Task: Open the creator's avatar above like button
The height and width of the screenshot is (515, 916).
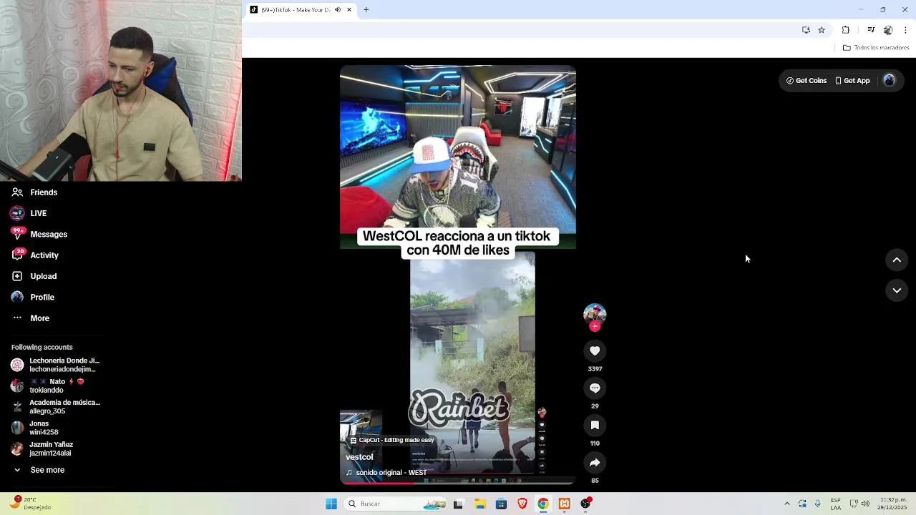Action: (595, 313)
